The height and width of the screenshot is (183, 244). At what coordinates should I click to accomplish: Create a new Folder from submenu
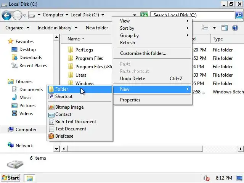tap(80, 89)
